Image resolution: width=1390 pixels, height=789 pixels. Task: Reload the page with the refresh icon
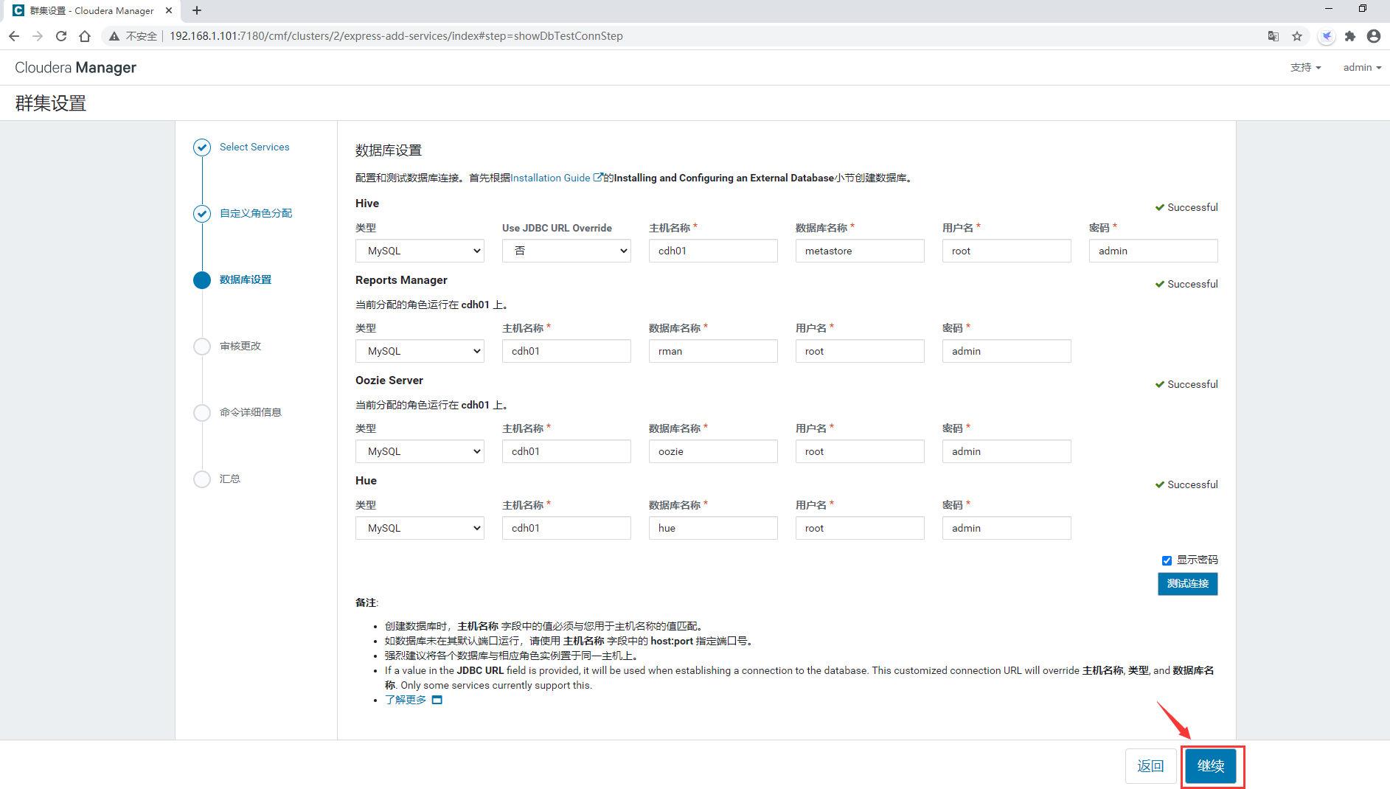point(61,36)
